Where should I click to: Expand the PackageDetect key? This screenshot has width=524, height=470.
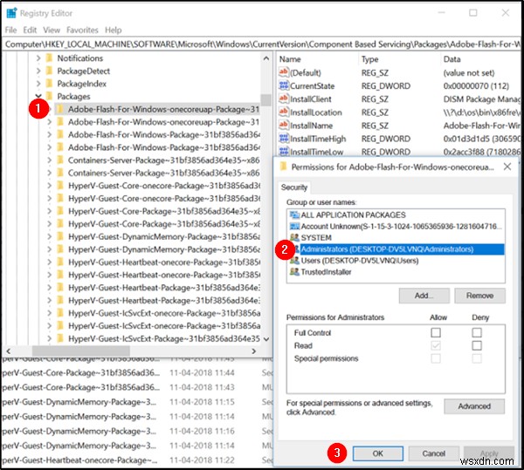38,71
